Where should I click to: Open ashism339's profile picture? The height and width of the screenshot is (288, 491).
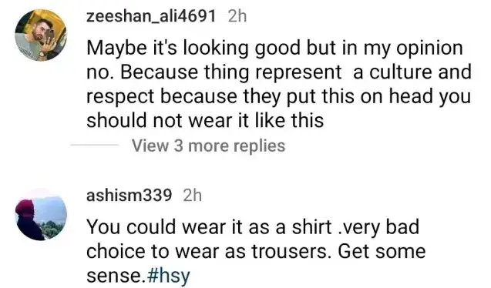click(x=41, y=215)
